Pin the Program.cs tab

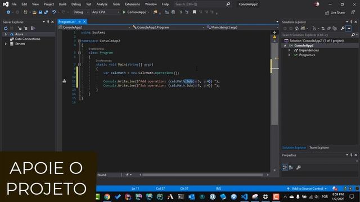[80, 21]
